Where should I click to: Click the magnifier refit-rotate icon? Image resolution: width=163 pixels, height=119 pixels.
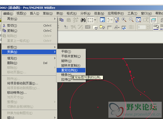click(117, 20)
